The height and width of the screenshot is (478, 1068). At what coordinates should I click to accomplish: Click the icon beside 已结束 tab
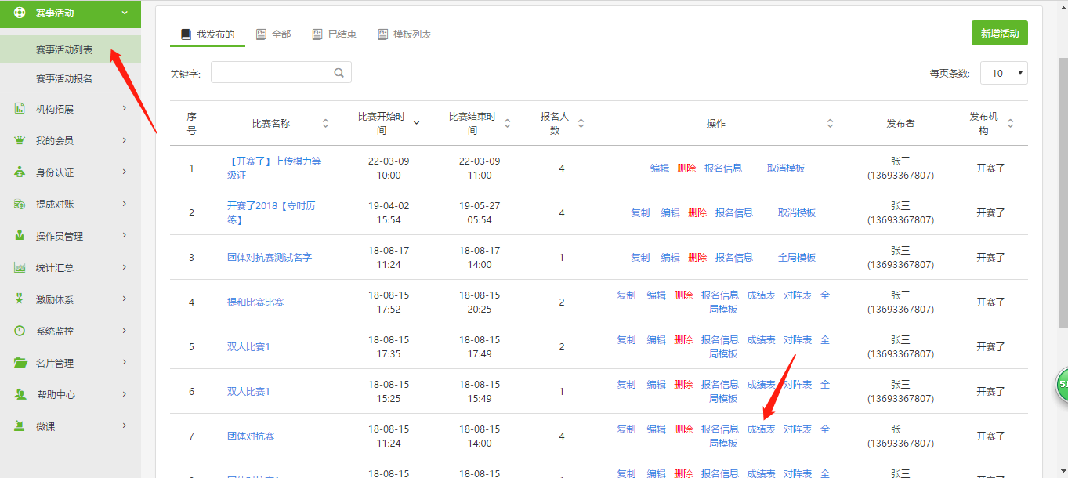[317, 34]
